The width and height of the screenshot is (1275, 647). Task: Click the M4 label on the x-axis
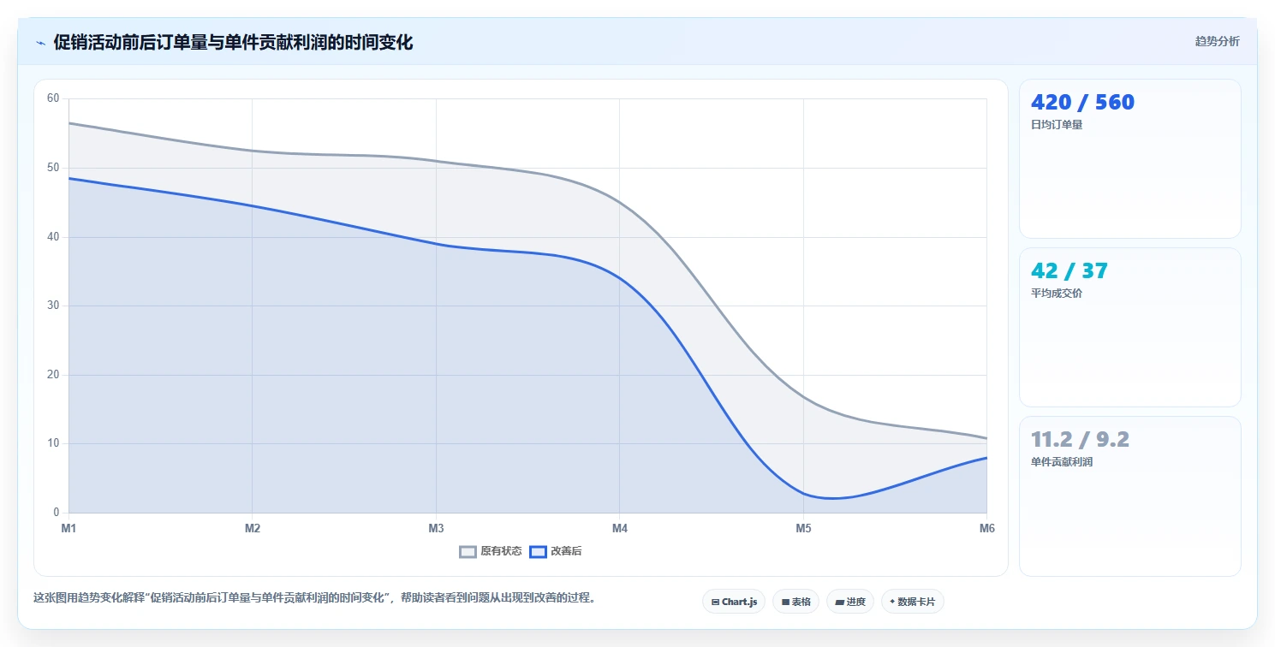[x=620, y=528]
